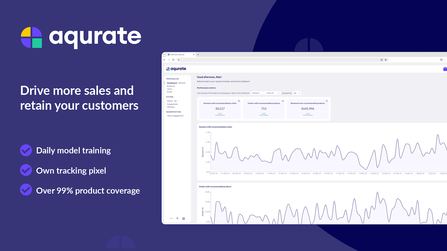This screenshot has height=251, width=447.
Task: Open the calendar icon in date range field
Action: click(x=279, y=93)
